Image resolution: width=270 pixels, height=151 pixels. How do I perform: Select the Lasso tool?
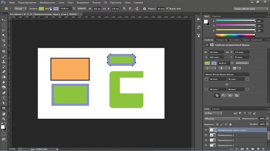pos(4,30)
